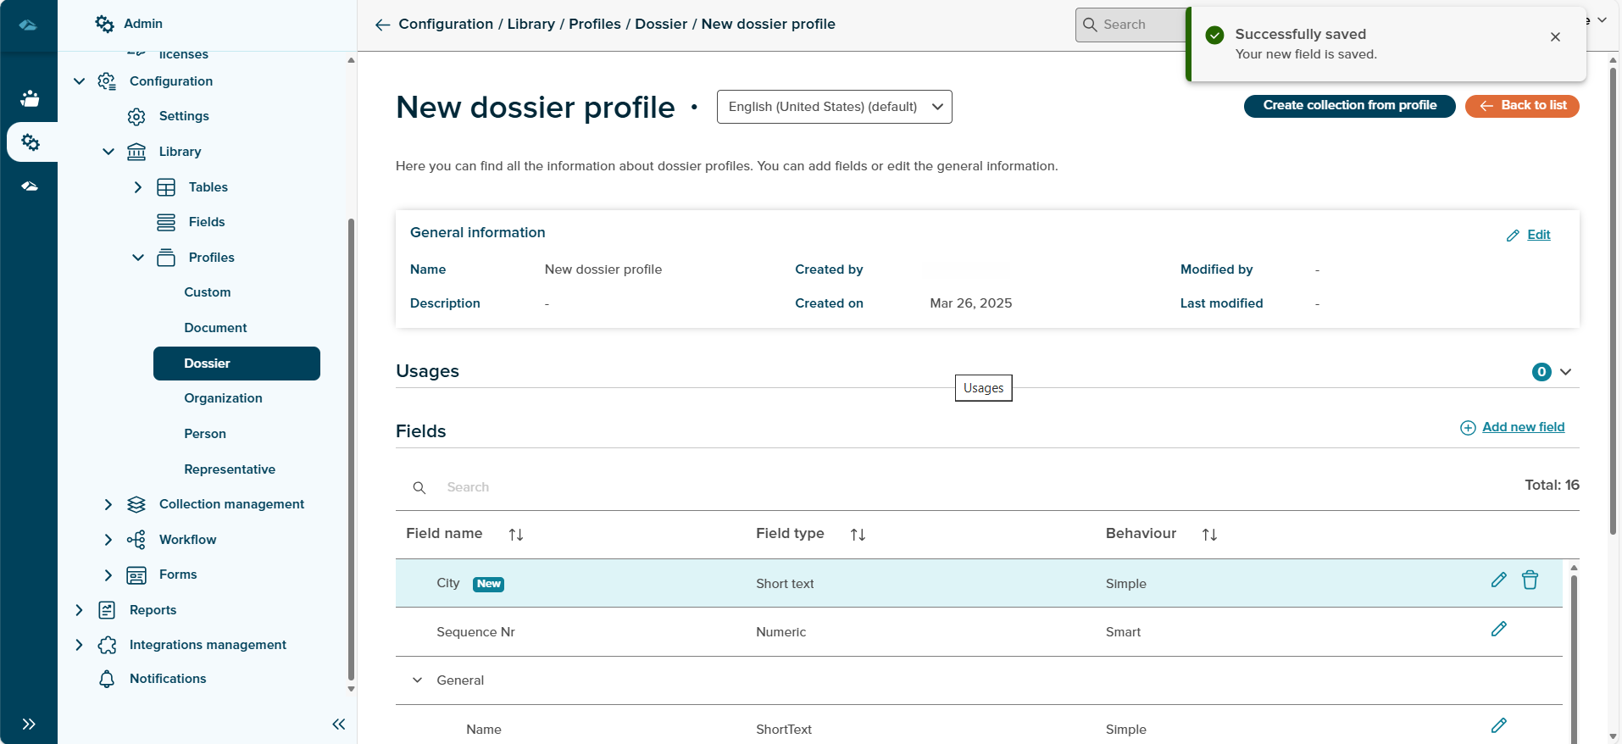Click the Profiles folder icon
This screenshot has height=744, width=1622.
click(x=166, y=258)
